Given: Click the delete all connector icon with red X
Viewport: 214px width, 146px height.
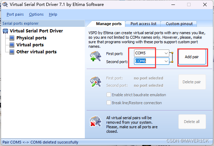Looking at the screenshot, I should (96, 122).
